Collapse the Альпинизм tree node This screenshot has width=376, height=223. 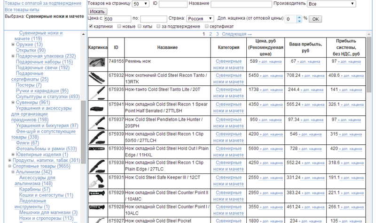point(13,172)
